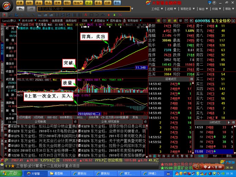The image size is (236, 177).
Task: Click the 标 button in chart toolbar
Action: pyautogui.click(x=159, y=21)
